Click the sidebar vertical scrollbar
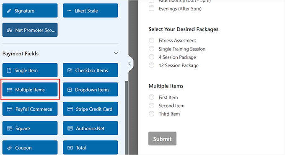The height and width of the screenshot is (155, 285). click(x=127, y=118)
